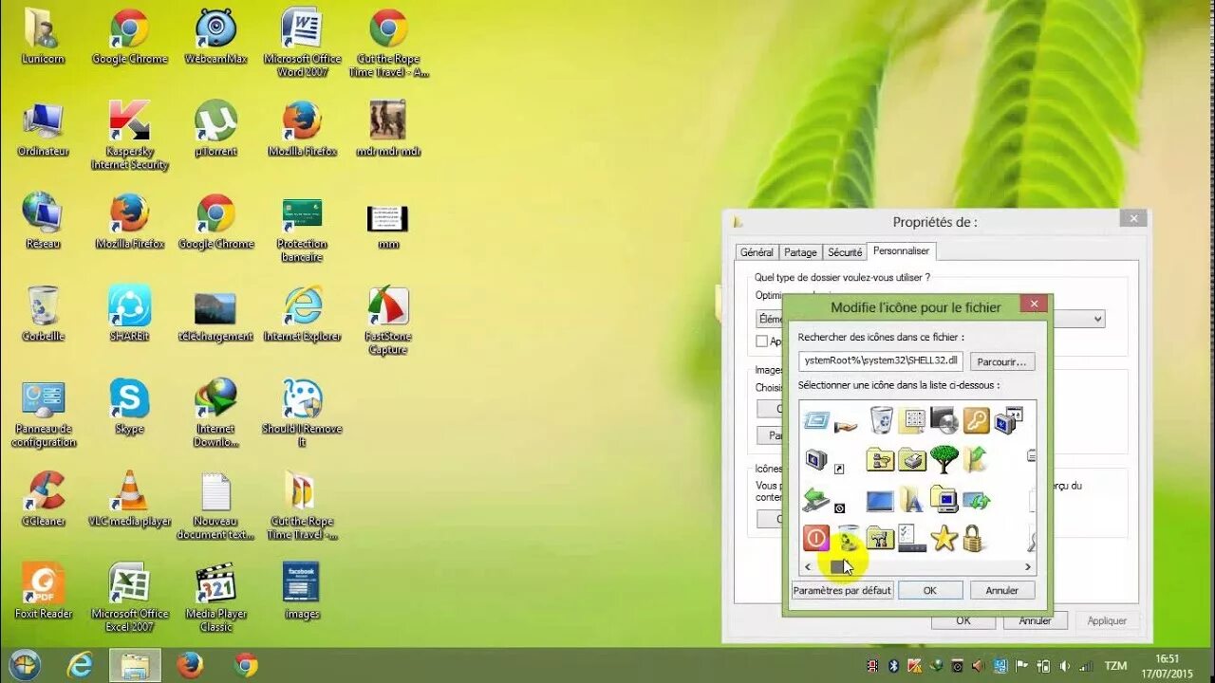
Task: Open the µTorrent desktop shortcut
Action: pyautogui.click(x=216, y=129)
